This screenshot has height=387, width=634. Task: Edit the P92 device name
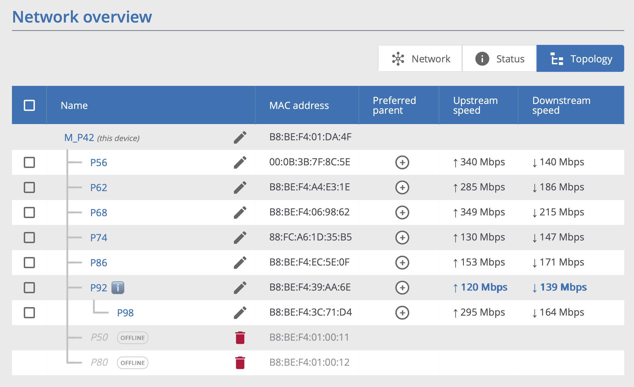coord(240,287)
